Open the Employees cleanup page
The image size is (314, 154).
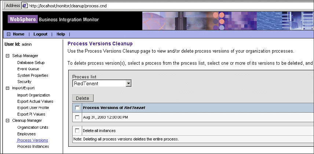click(x=26, y=134)
